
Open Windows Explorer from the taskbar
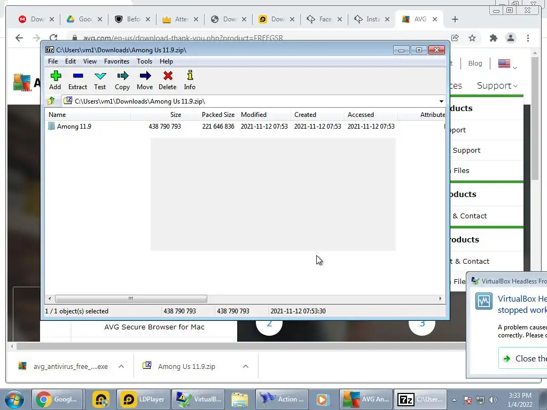240,399
